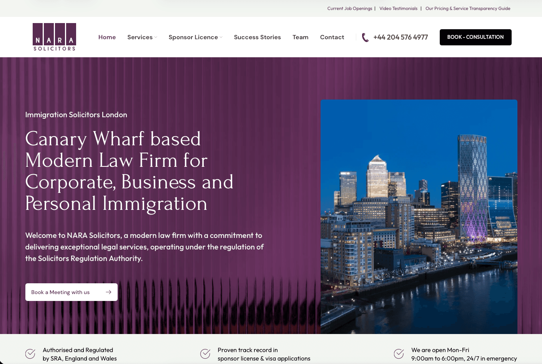
Task: Click Book a Meeting with us button
Action: coord(71,292)
